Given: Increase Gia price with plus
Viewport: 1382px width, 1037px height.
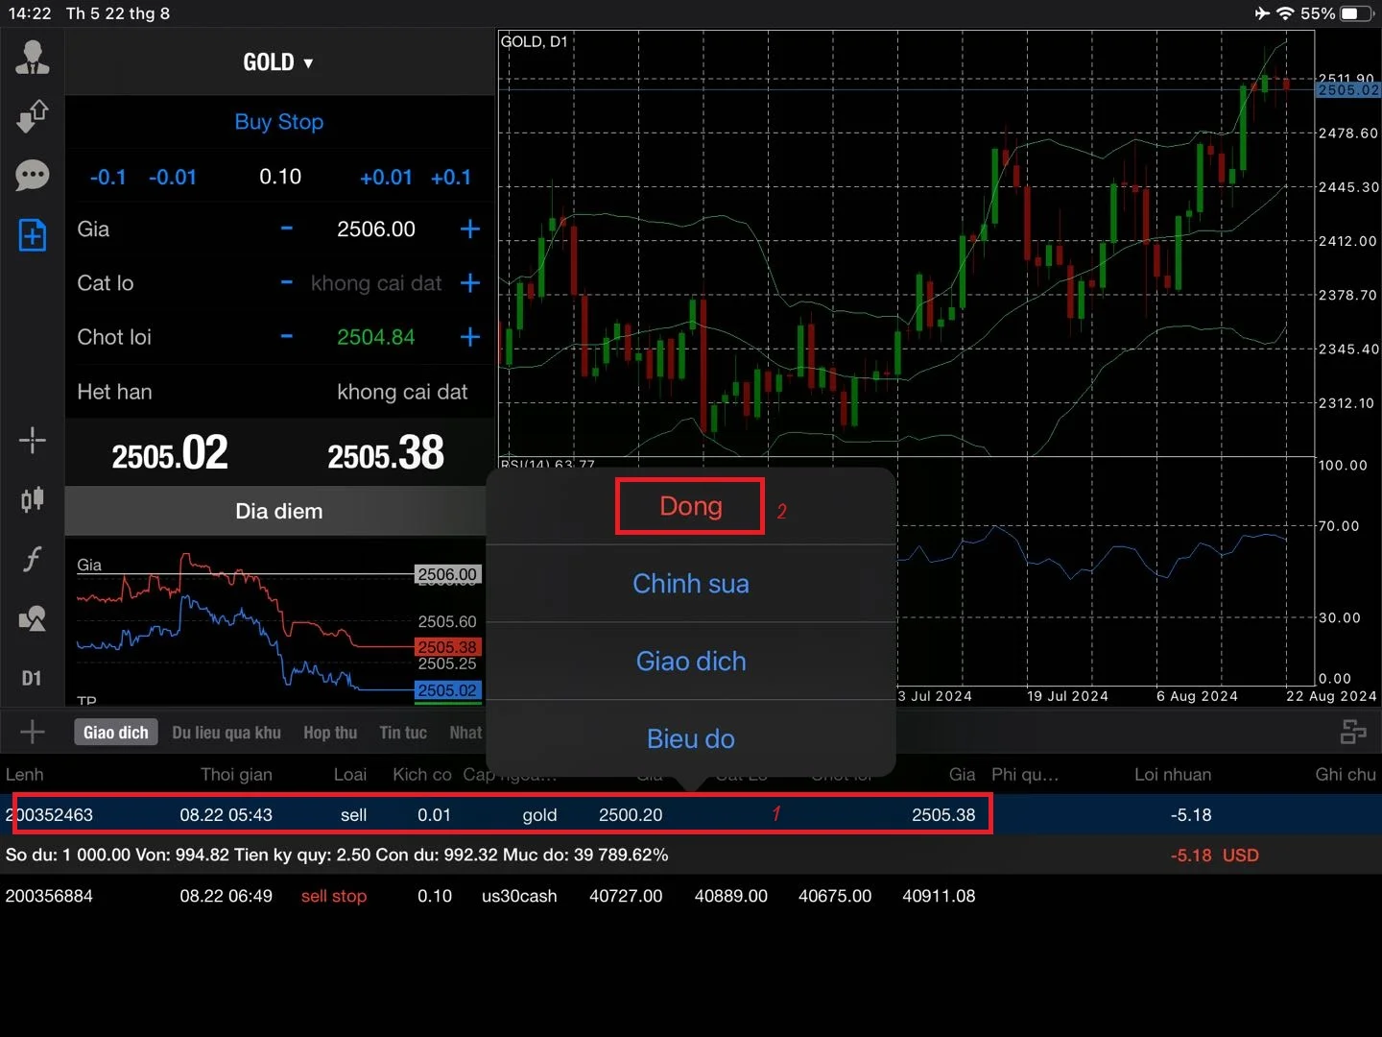Looking at the screenshot, I should (469, 229).
